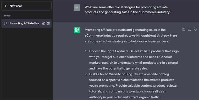Copy response with the clipboard icon
Screen dimensions: 199x100
[184, 29]
